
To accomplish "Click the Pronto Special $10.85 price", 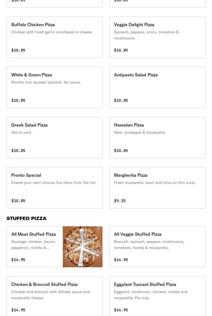I will pyautogui.click(x=18, y=201).
